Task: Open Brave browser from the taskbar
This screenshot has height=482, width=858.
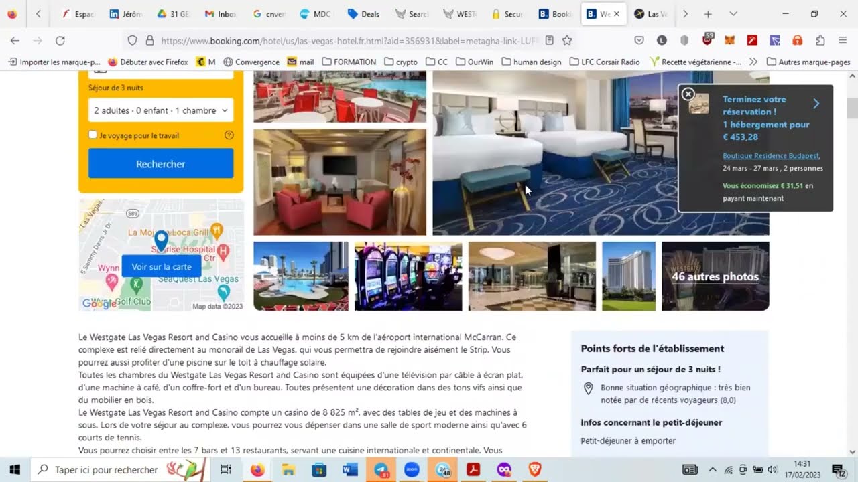Action: tap(535, 469)
